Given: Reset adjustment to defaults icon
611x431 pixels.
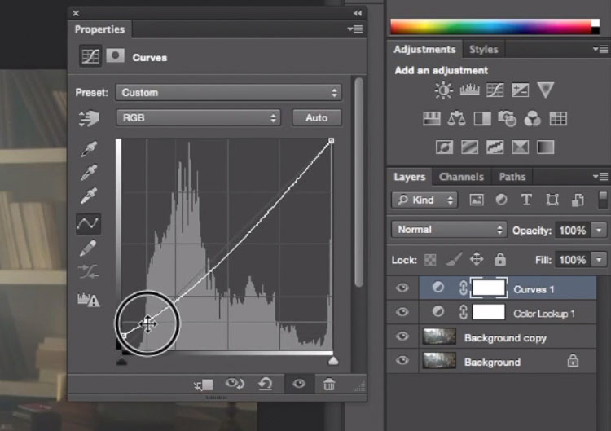Looking at the screenshot, I should [x=266, y=384].
